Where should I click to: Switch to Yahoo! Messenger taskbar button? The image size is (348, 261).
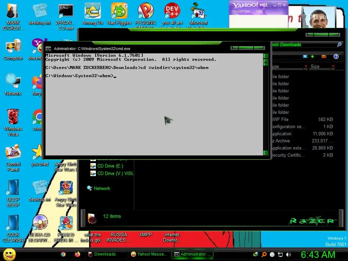coord(149,254)
